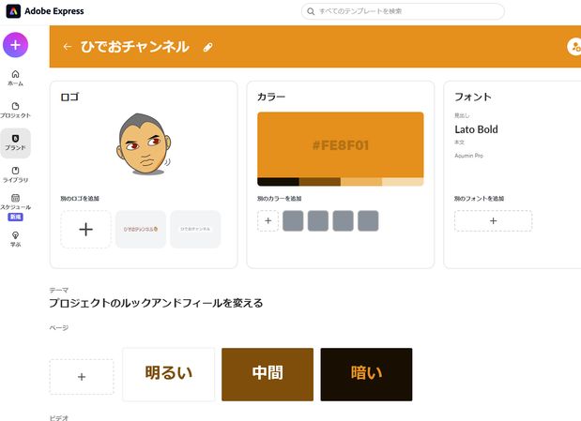
Task: Select the 明るい light page theme
Action: tap(169, 374)
